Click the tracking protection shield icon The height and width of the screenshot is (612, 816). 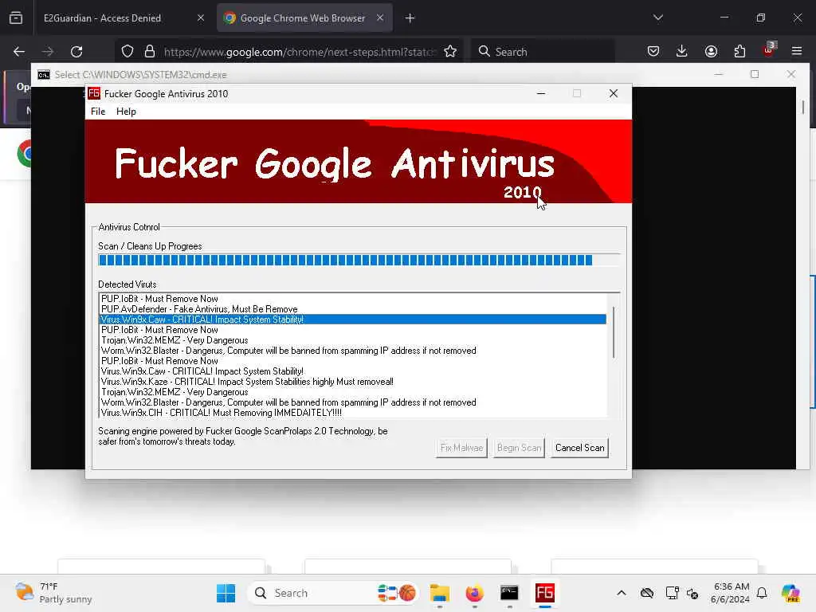(127, 52)
